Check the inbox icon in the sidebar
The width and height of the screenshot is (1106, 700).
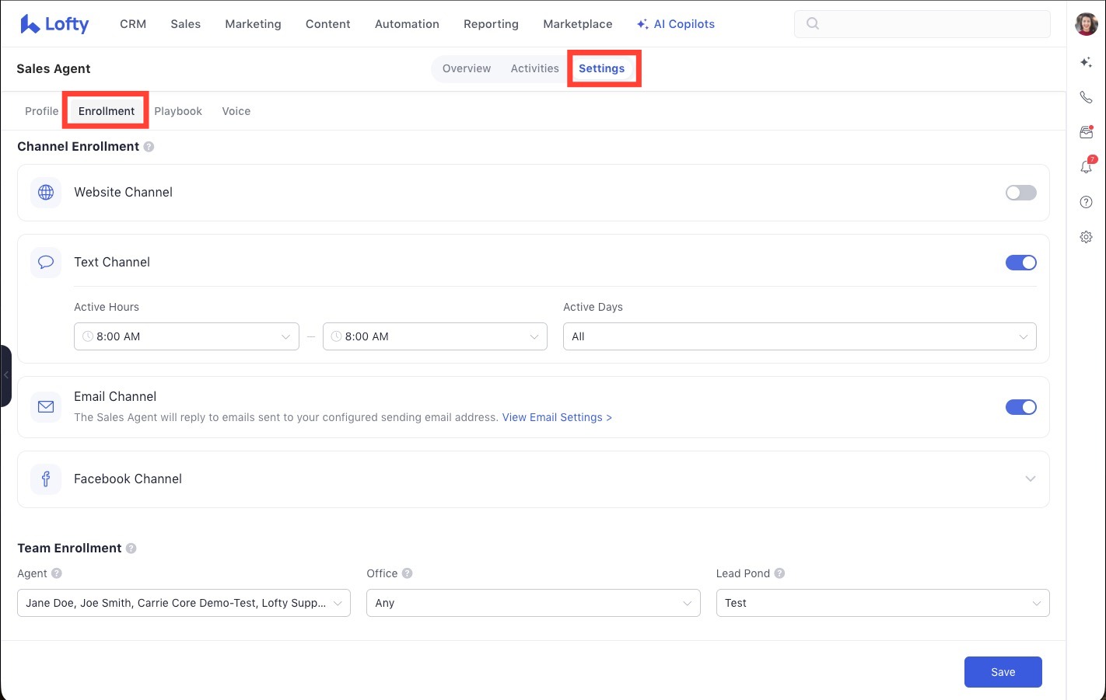click(1086, 132)
